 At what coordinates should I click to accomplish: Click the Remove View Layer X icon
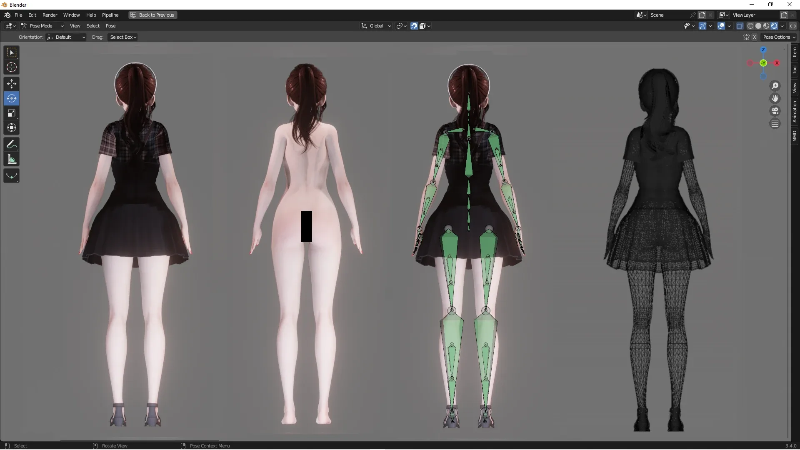coord(792,15)
